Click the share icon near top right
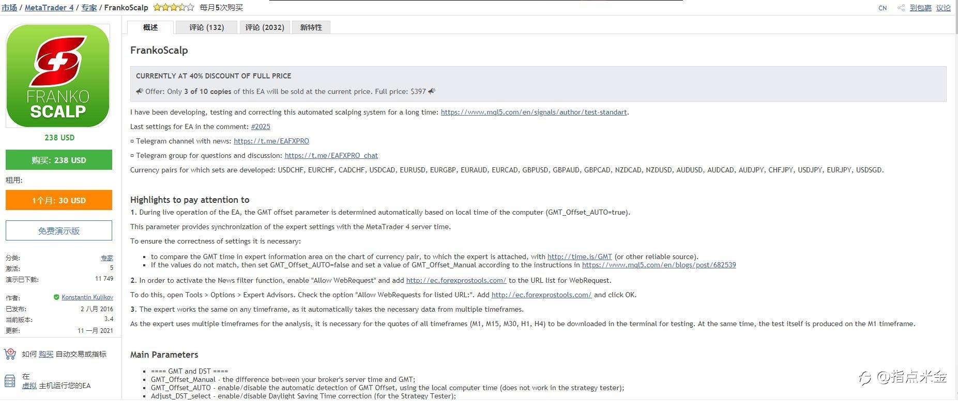This screenshot has height=401, width=958. [901, 8]
